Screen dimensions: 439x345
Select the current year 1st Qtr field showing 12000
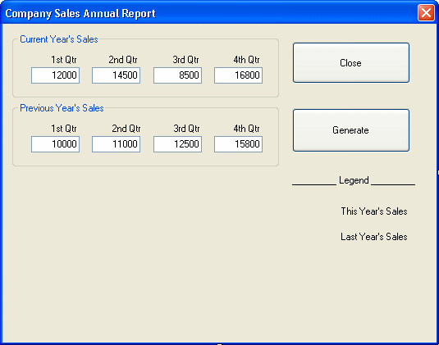(x=56, y=75)
